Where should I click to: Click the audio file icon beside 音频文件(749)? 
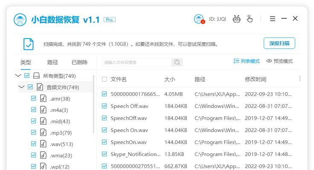(x=40, y=87)
